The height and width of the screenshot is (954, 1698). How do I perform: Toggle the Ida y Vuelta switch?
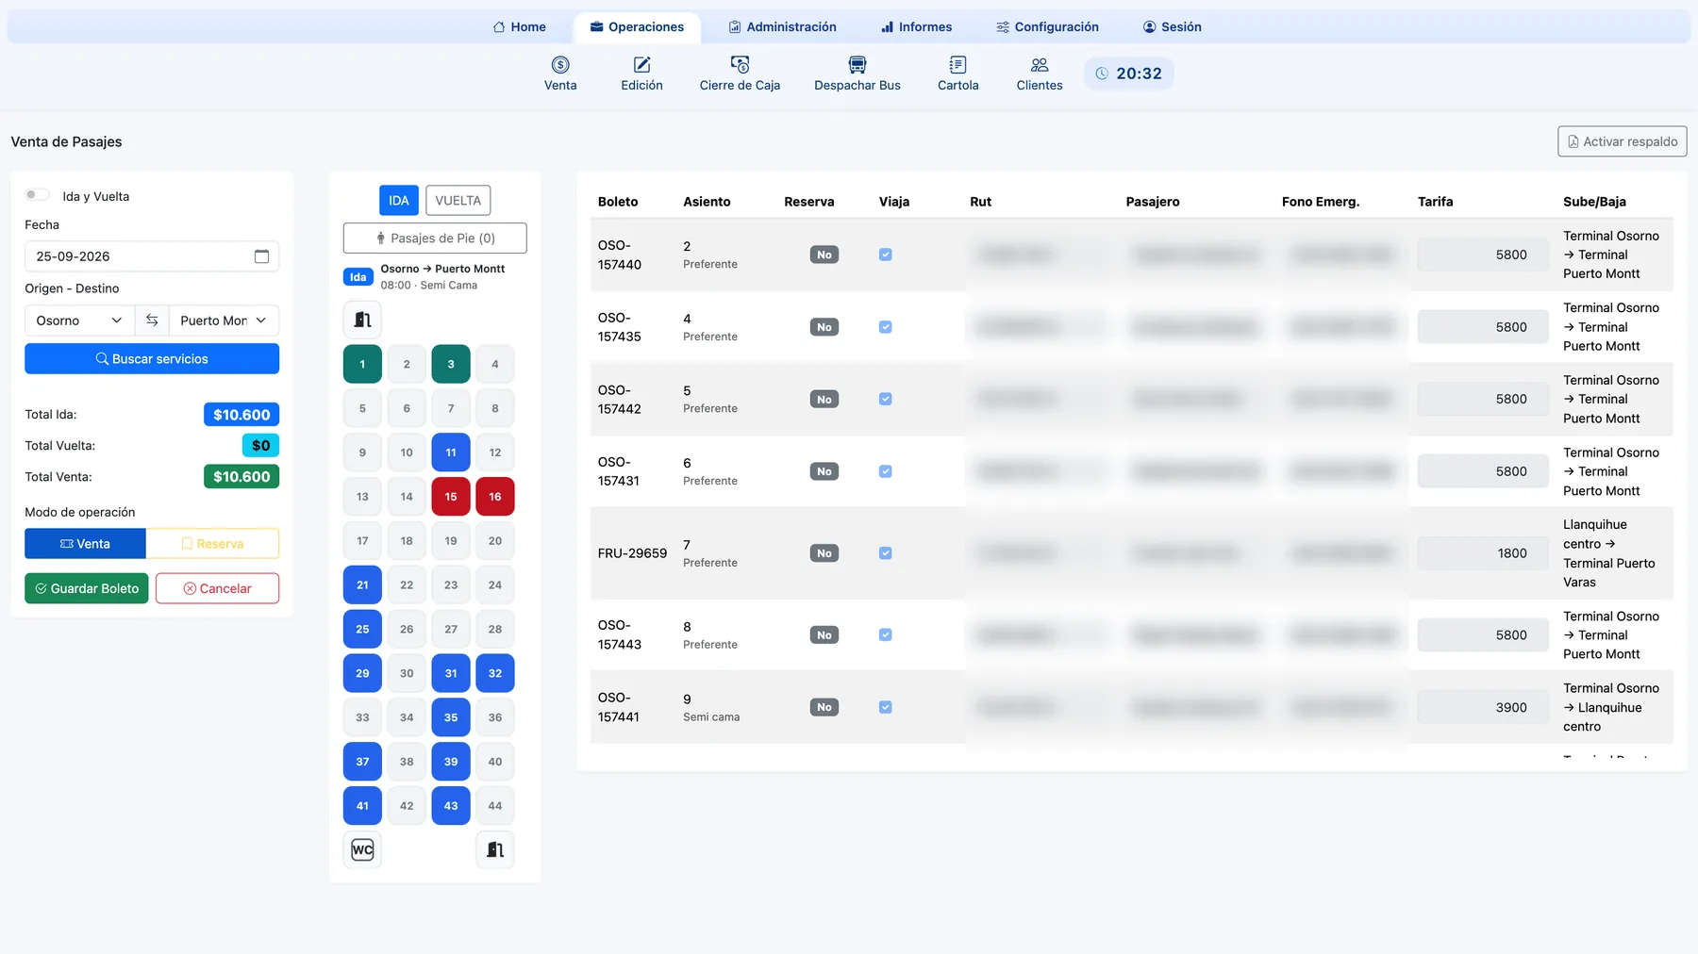(x=37, y=195)
